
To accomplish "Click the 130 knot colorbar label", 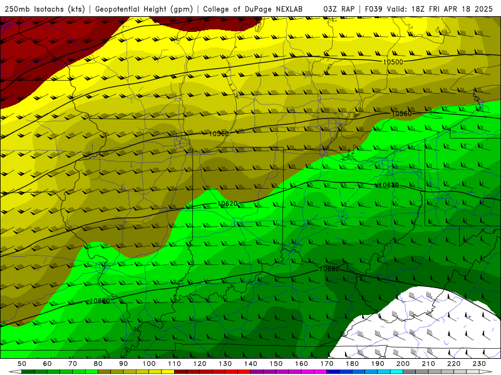I will coord(225,364).
